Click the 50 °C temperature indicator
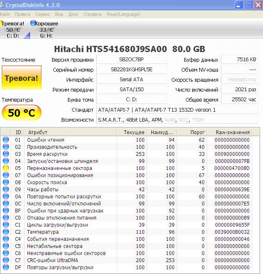 pos(22,112)
